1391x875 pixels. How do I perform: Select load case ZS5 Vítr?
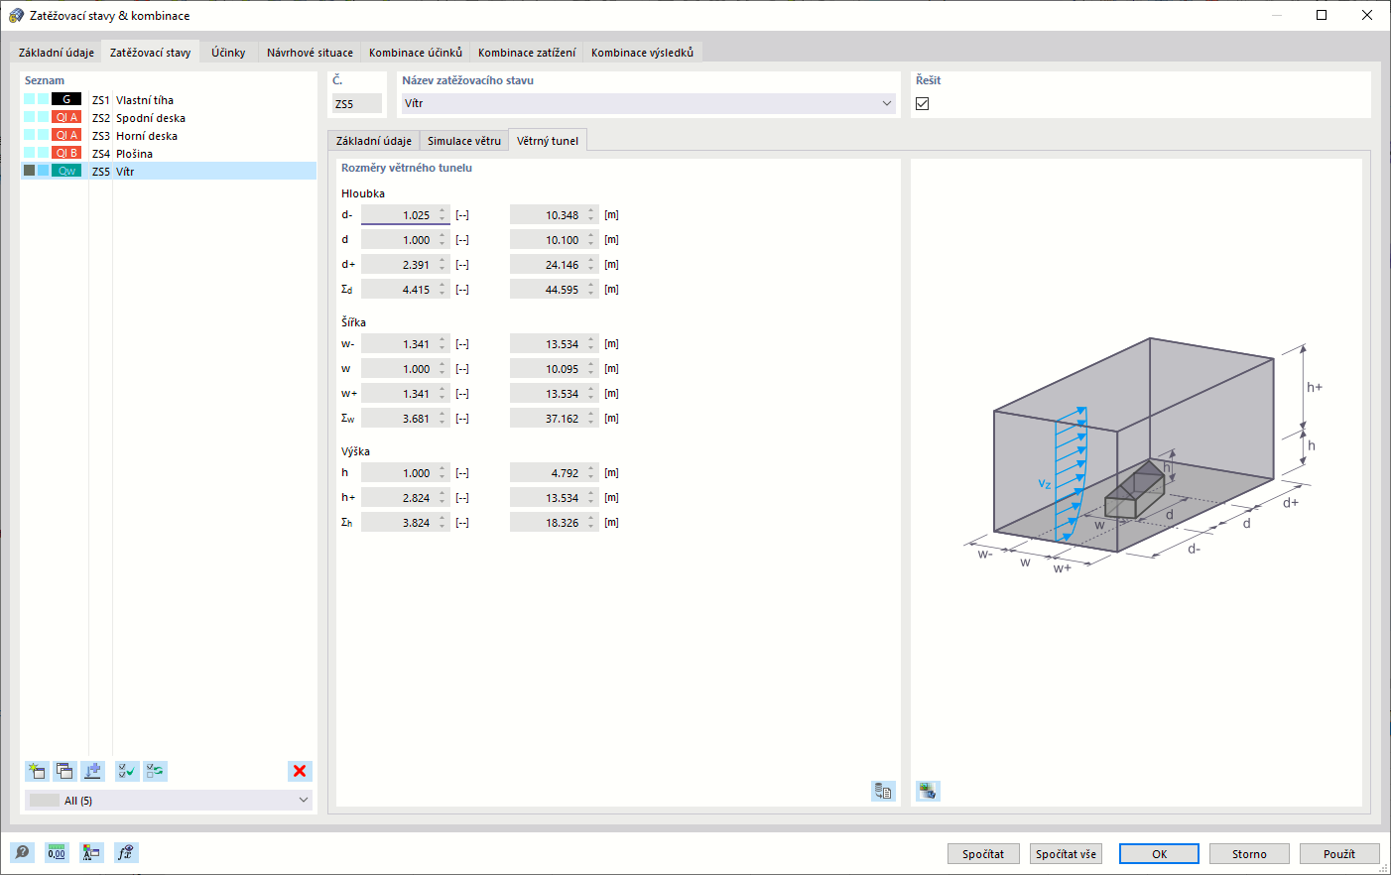click(169, 171)
